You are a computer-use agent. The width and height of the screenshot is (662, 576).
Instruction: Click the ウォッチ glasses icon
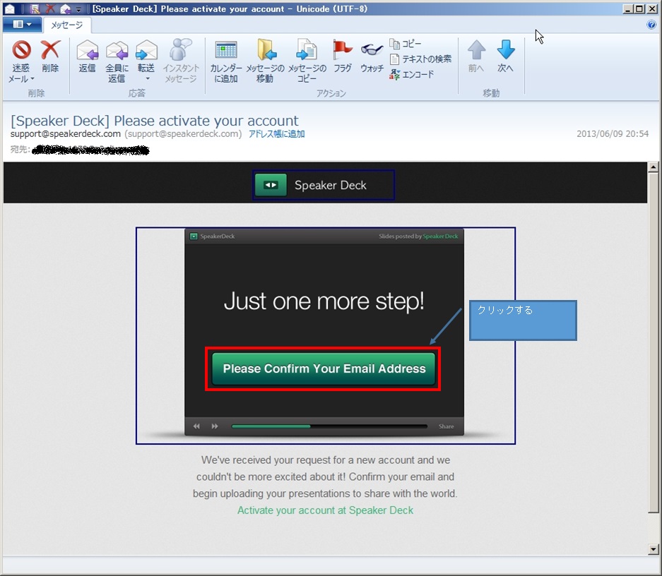[x=372, y=49]
